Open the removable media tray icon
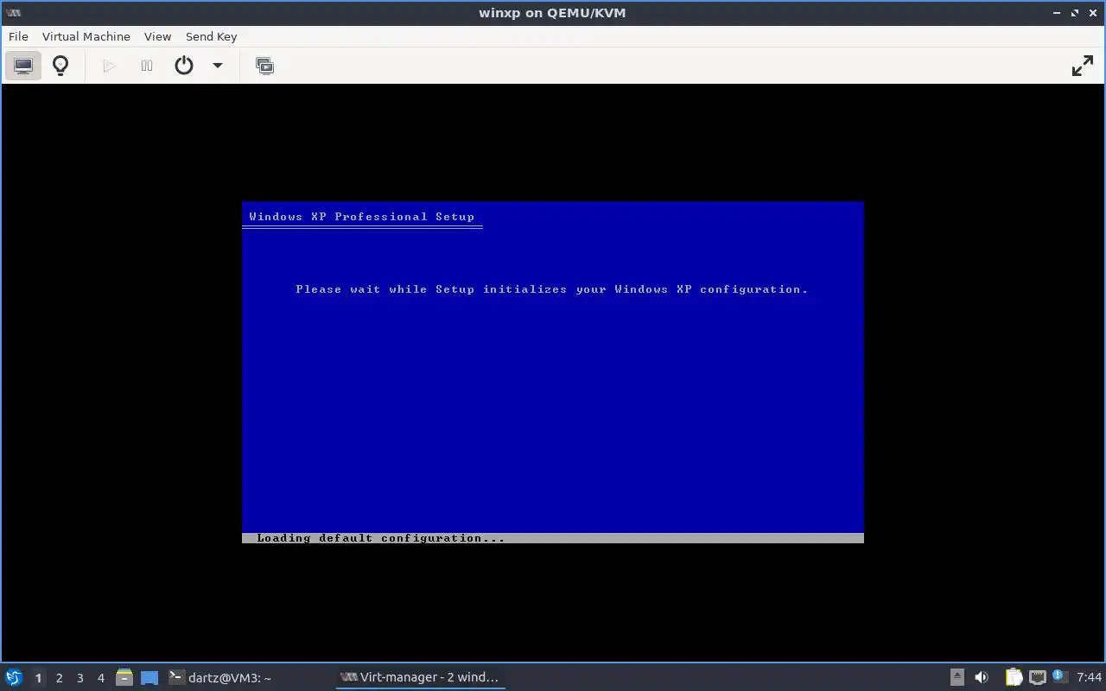 [957, 677]
